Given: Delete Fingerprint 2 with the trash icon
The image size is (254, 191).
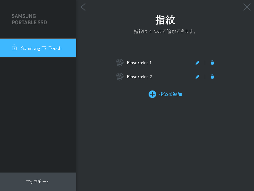Looking at the screenshot, I should click(212, 77).
